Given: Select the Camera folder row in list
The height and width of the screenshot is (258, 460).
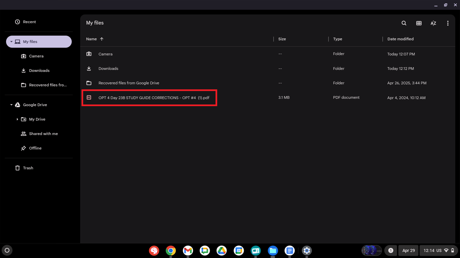Looking at the screenshot, I should point(105,54).
